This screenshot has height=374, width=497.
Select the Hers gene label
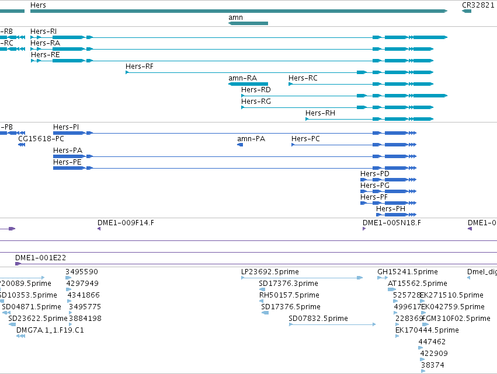[38, 5]
